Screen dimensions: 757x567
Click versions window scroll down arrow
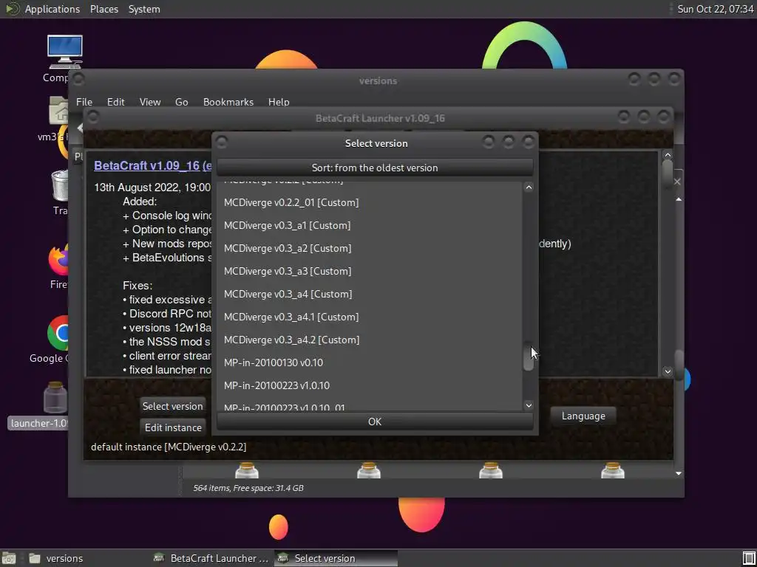click(679, 473)
